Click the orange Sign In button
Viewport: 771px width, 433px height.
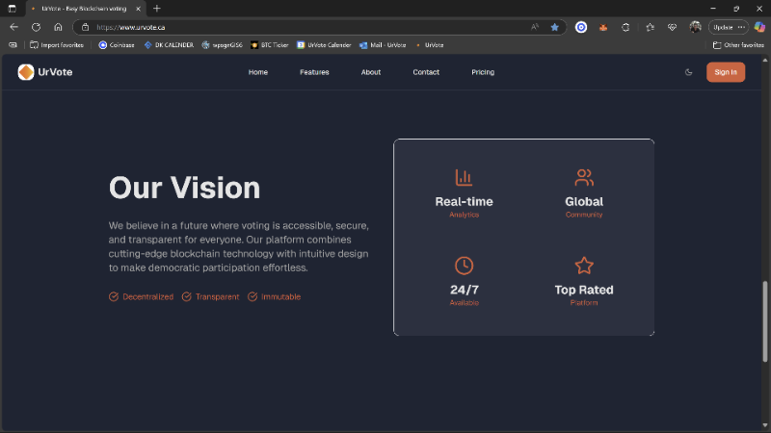[x=725, y=72]
